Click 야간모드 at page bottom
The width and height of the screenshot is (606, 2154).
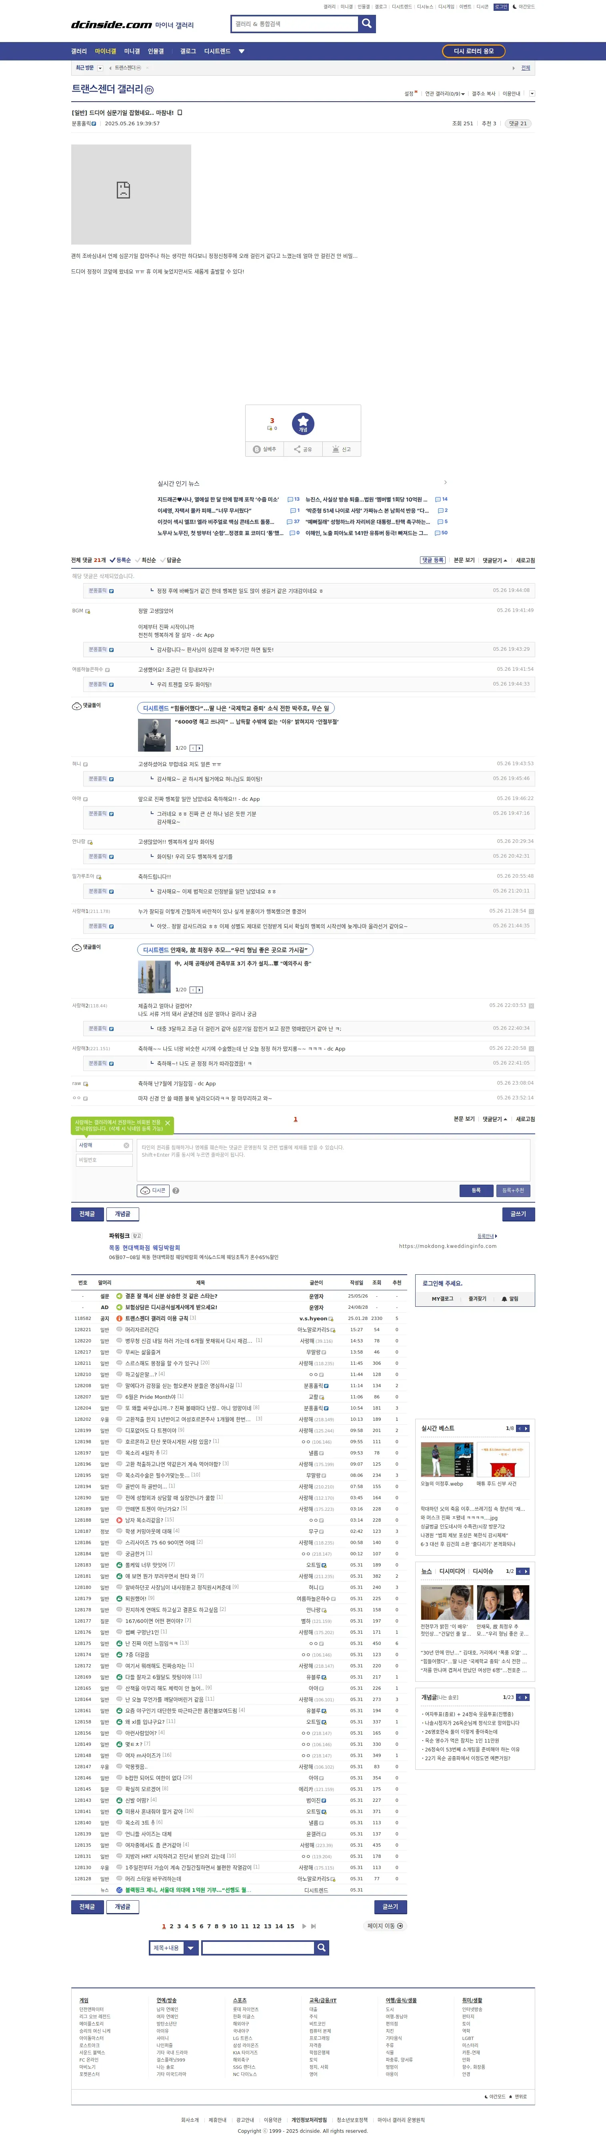coord(495,2096)
